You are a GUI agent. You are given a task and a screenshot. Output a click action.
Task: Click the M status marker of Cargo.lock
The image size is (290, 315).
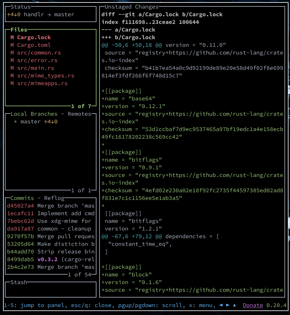12,37
